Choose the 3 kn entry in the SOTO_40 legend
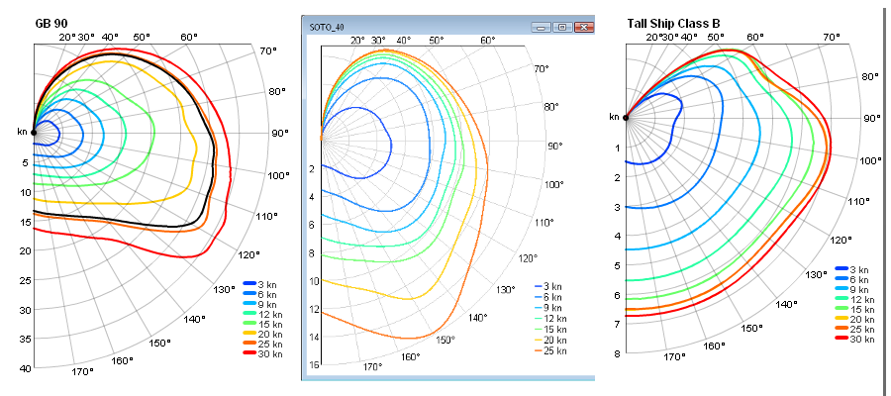 552,285
